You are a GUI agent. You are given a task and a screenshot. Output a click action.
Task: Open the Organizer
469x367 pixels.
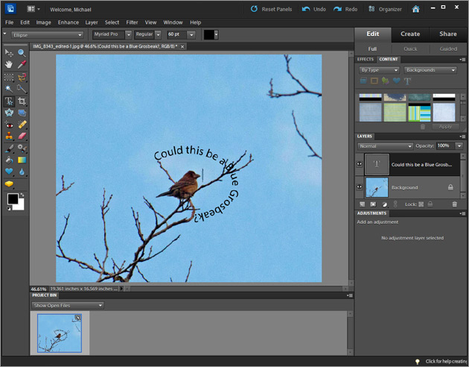click(x=385, y=9)
